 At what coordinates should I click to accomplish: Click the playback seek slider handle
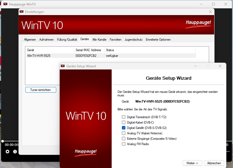coord(2,141)
